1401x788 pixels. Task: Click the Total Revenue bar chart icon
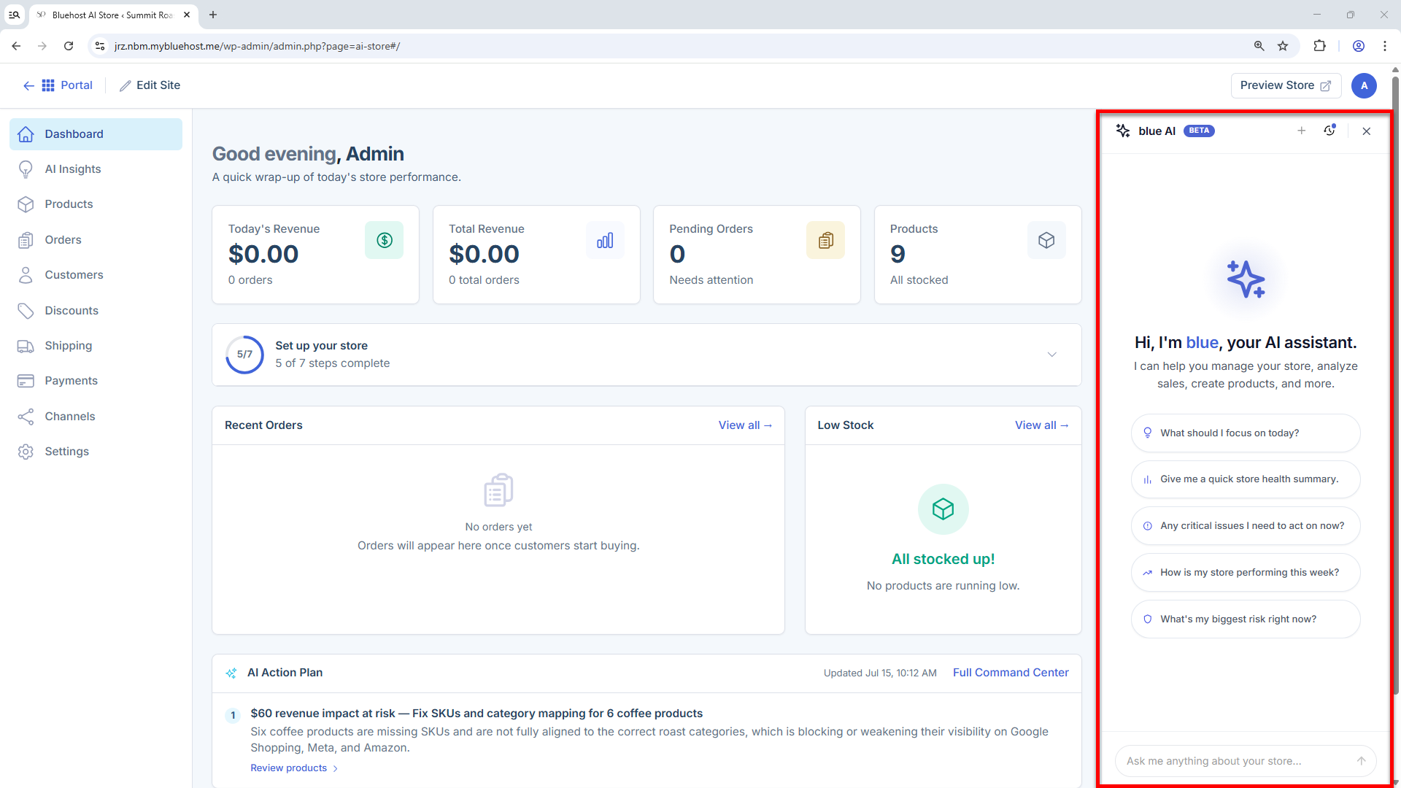(605, 240)
